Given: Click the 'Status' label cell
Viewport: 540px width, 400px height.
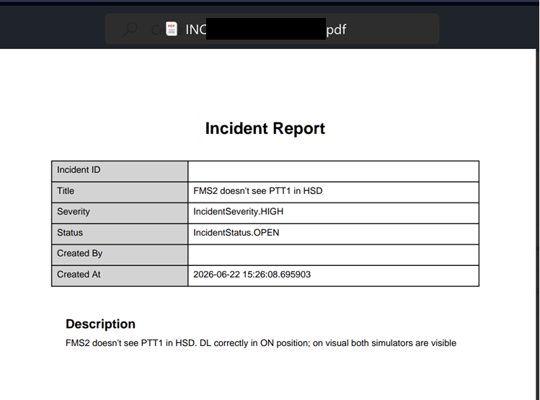Looking at the screenshot, I should tap(120, 234).
